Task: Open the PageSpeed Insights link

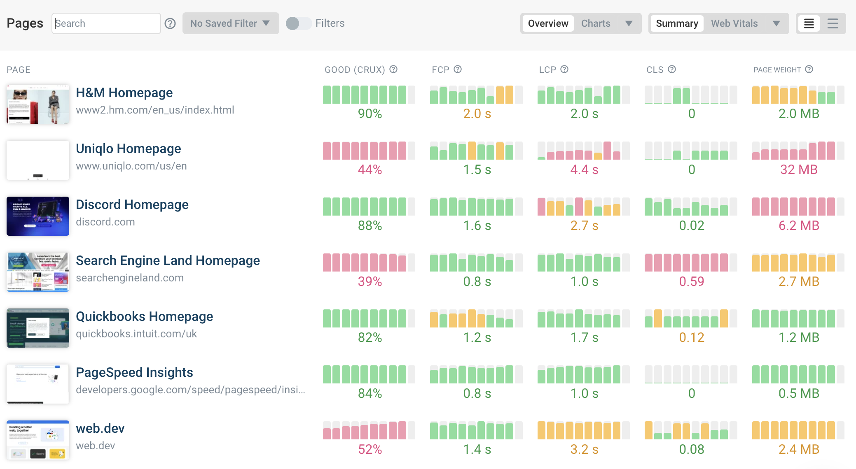Action: [x=134, y=372]
